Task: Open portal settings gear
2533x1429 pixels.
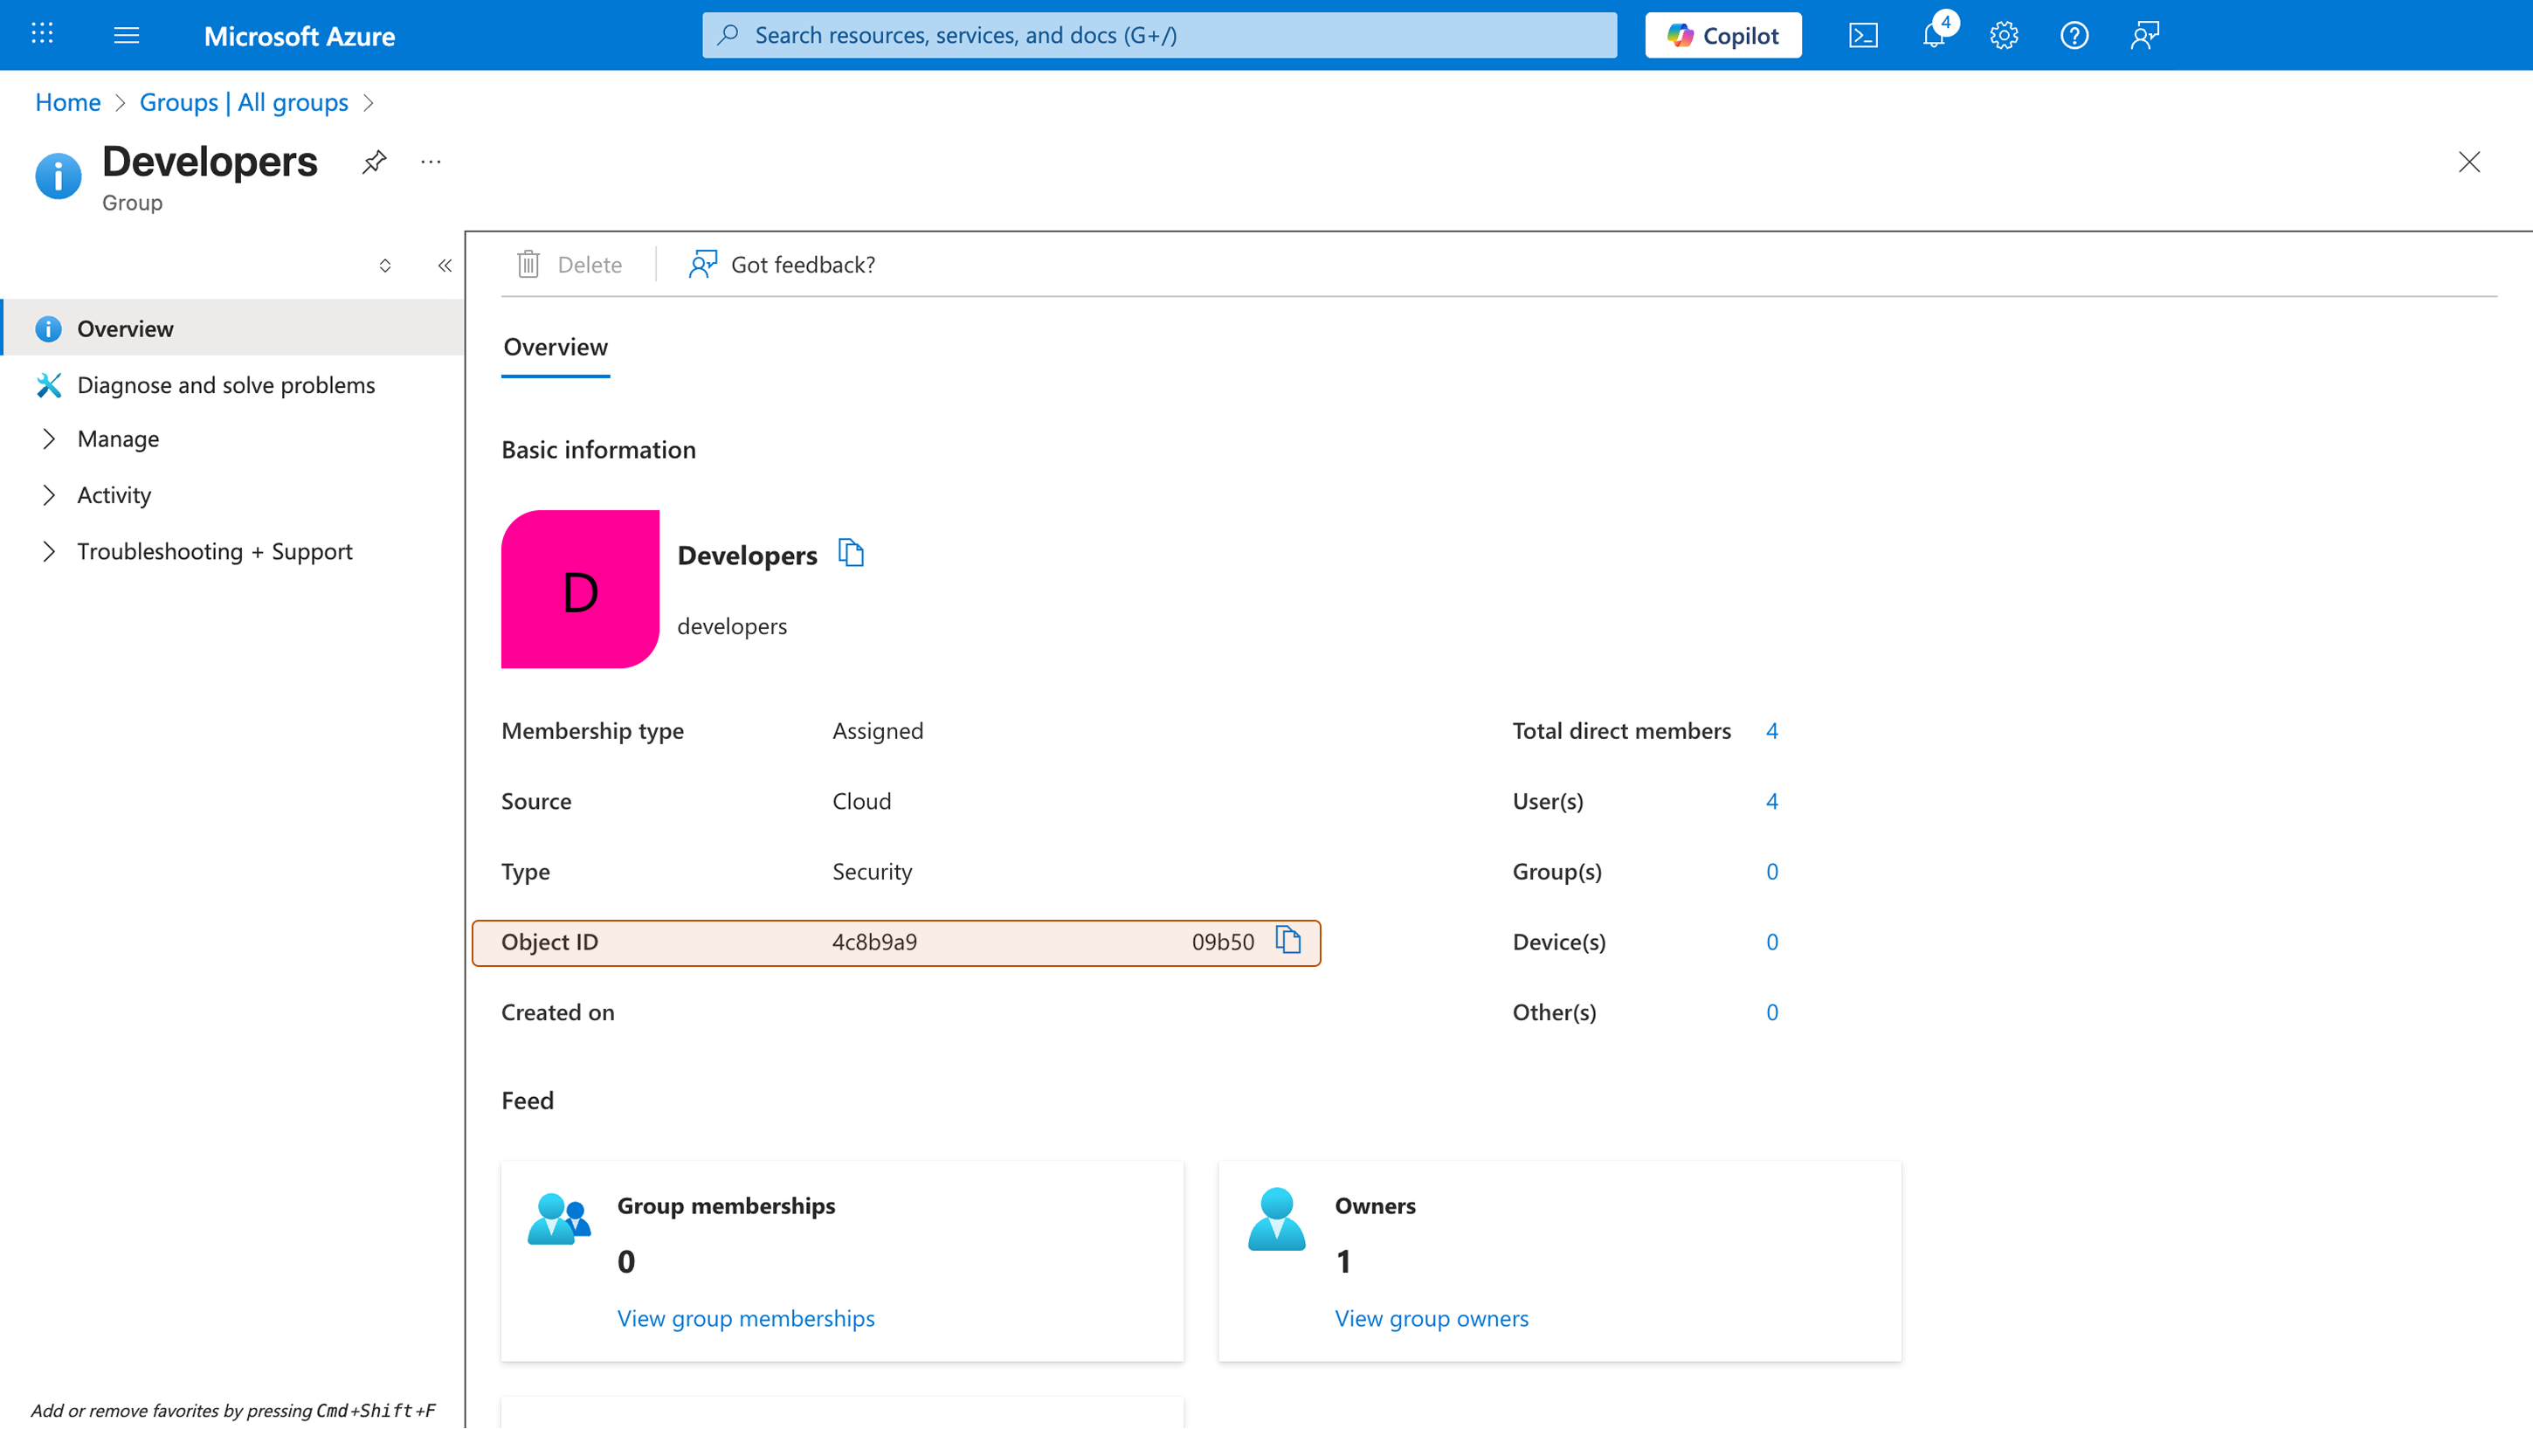Action: tap(2004, 34)
